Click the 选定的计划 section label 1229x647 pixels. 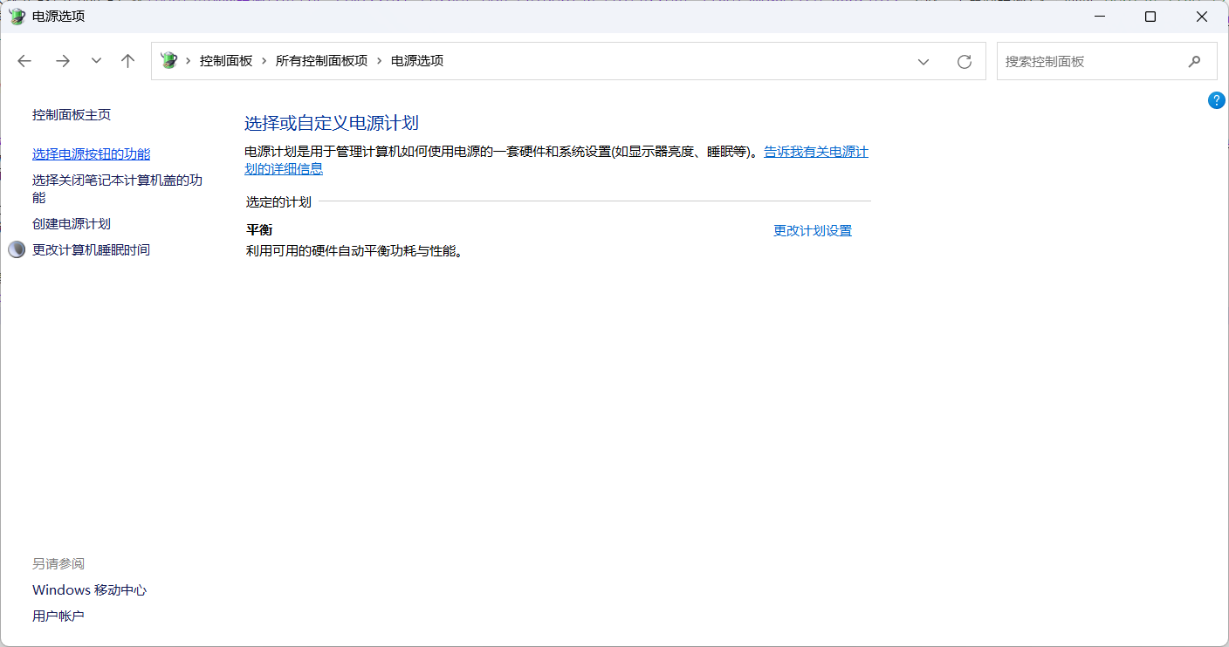(x=278, y=201)
